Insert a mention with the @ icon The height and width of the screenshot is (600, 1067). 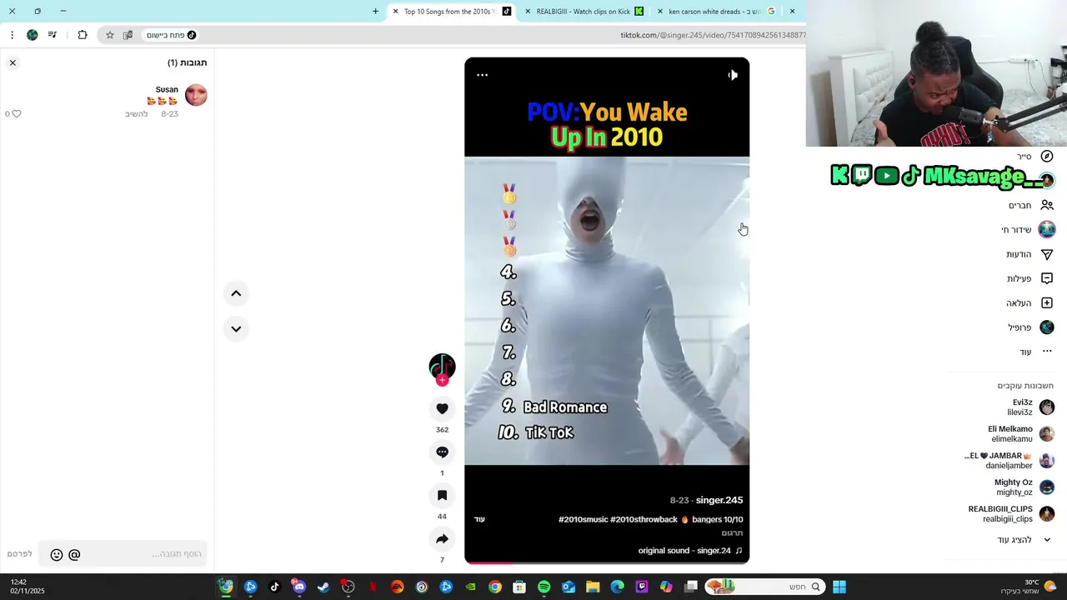click(x=74, y=555)
